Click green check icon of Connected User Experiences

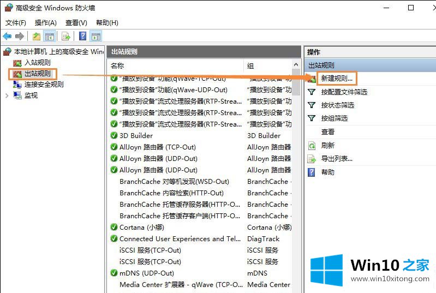pos(114,238)
